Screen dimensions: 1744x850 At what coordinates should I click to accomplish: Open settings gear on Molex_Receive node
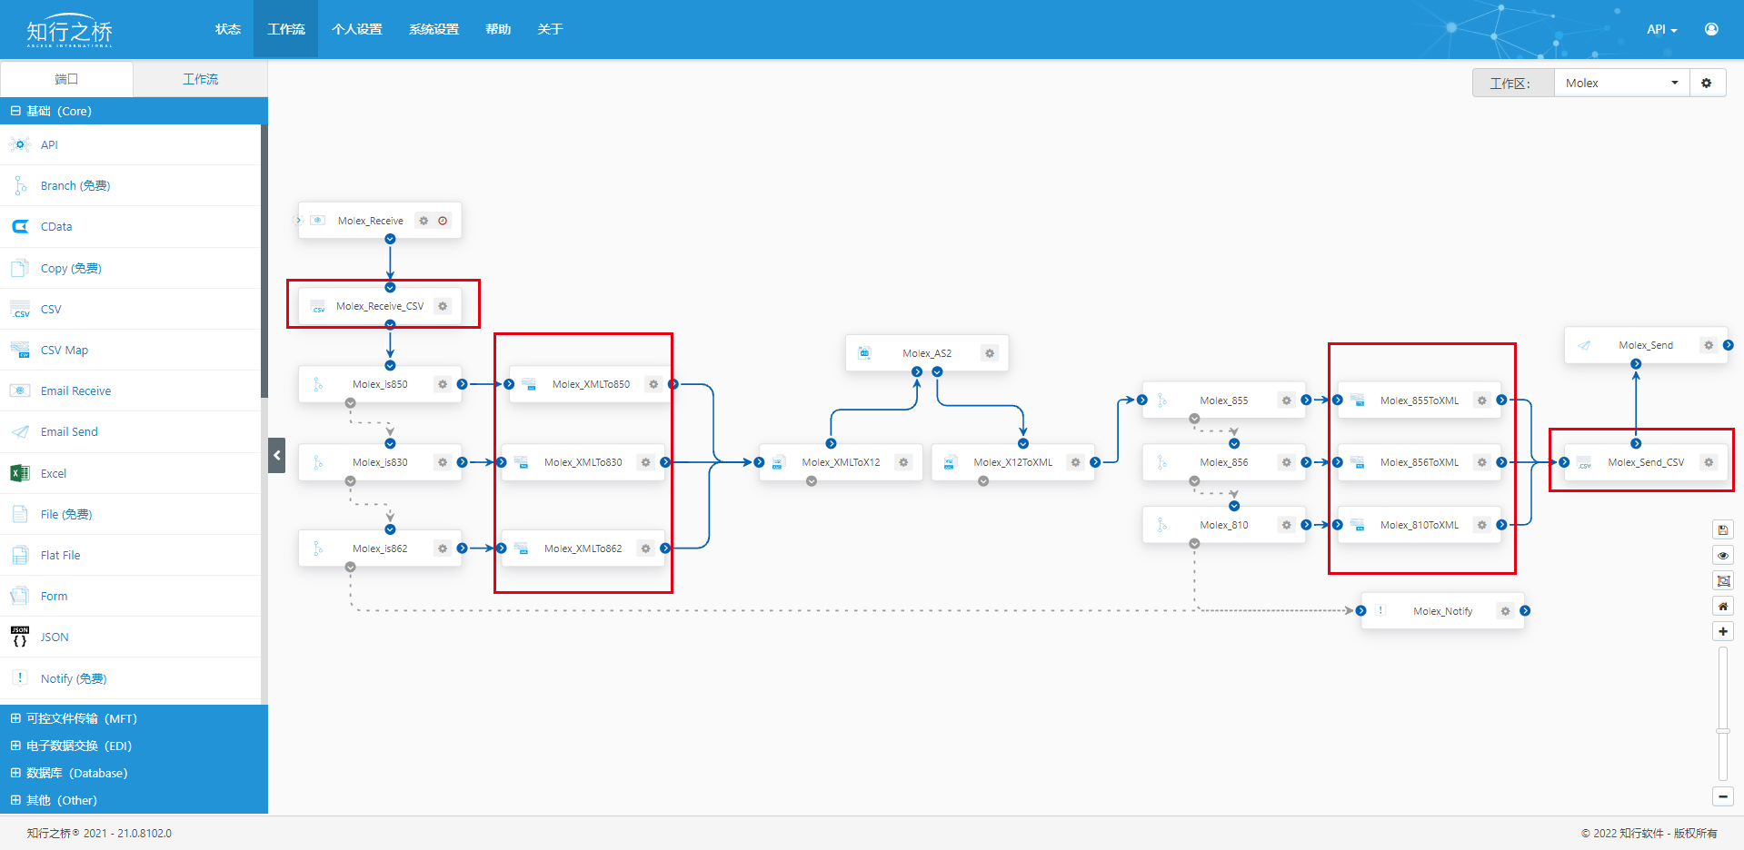pos(424,221)
